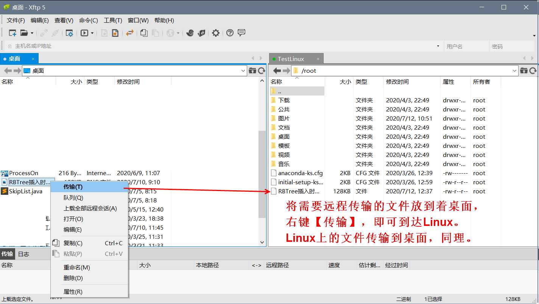Choose 队列(Q) from the context menu
This screenshot has width=539, height=304.
[89, 197]
